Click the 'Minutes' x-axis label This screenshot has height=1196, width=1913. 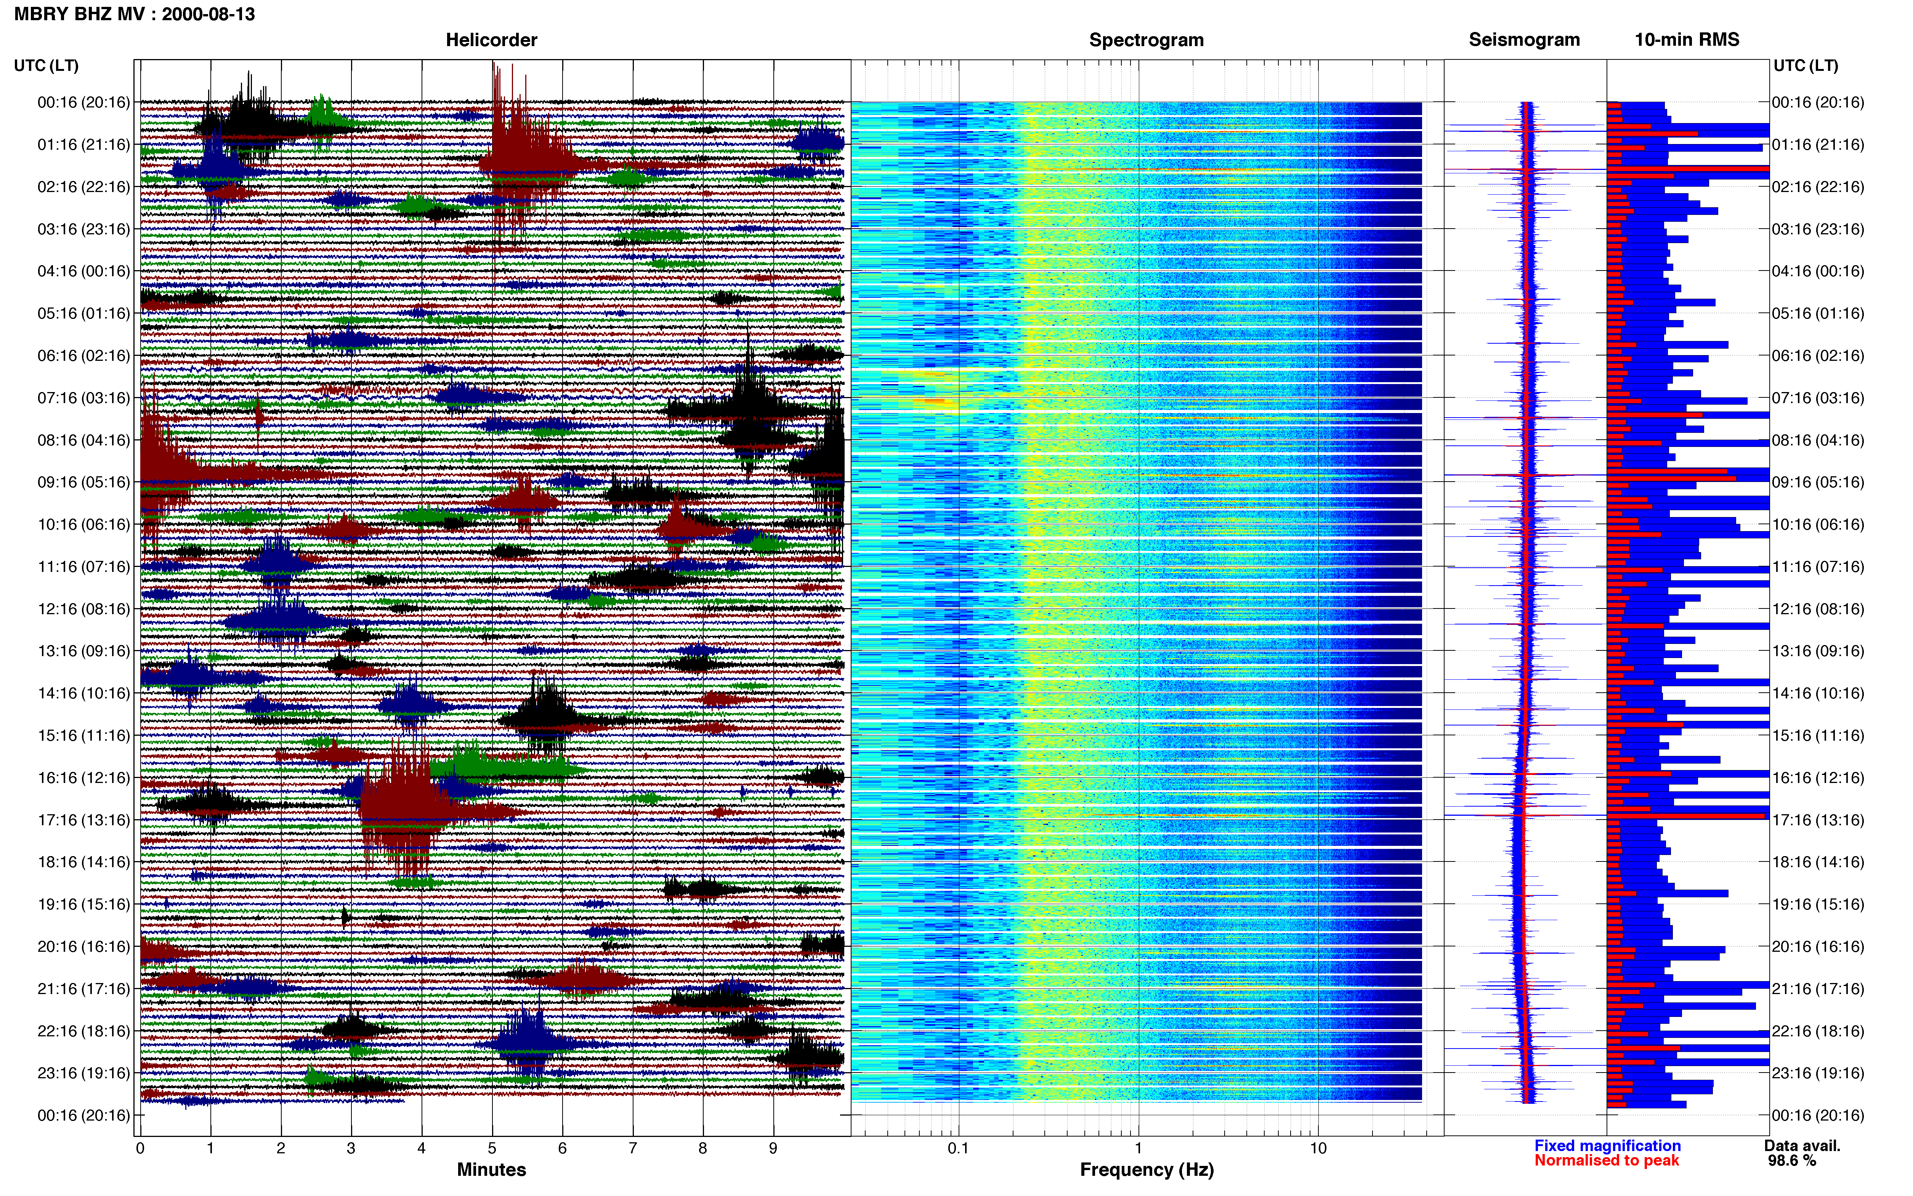coord(491,1170)
